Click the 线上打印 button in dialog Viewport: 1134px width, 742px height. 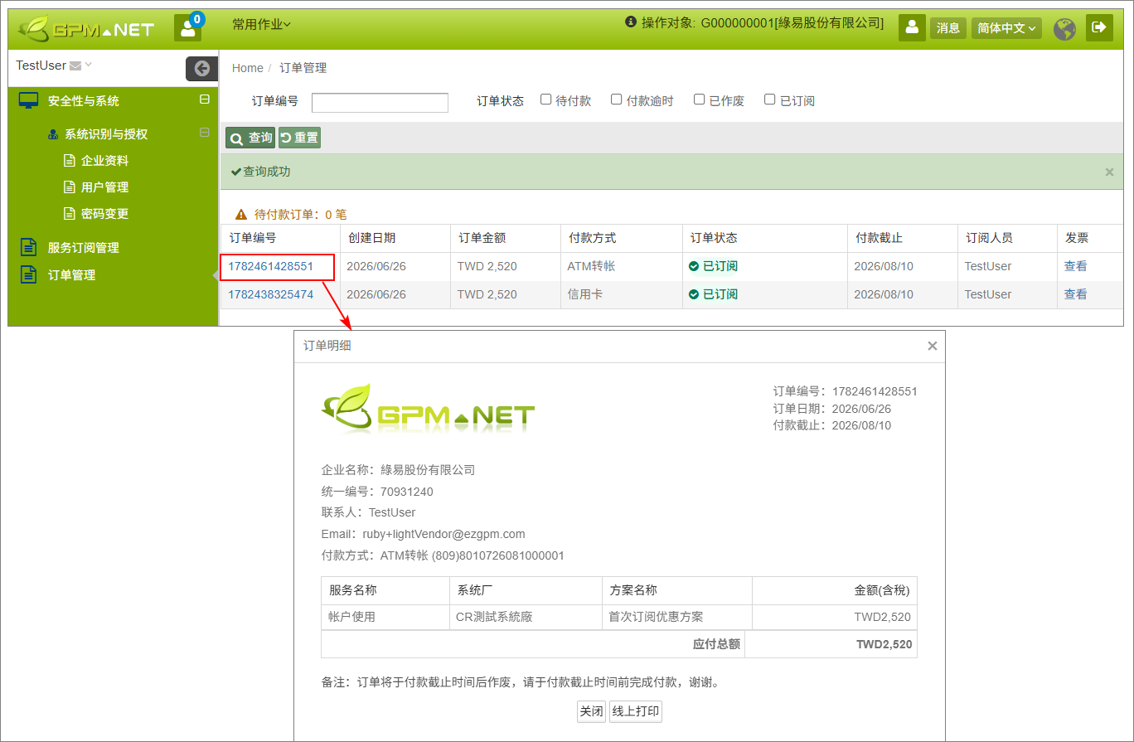pyautogui.click(x=636, y=711)
